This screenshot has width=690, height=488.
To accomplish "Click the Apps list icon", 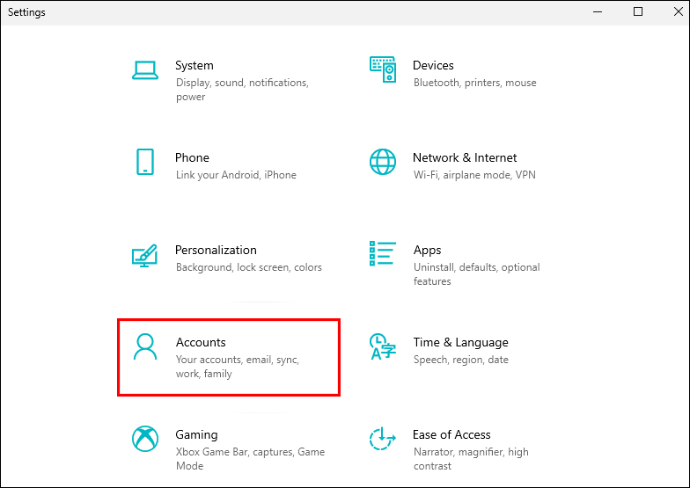I will 383,254.
